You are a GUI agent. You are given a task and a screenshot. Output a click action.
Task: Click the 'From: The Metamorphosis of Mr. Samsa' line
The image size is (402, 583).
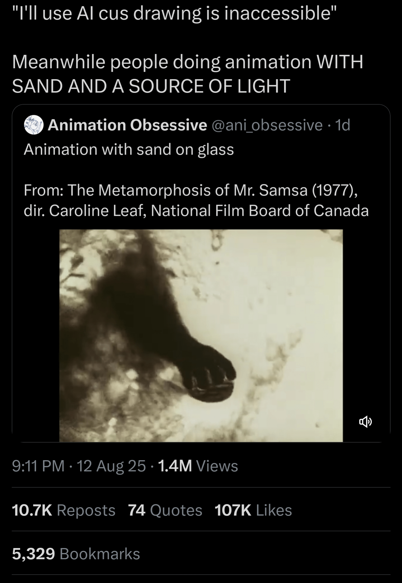[190, 190]
